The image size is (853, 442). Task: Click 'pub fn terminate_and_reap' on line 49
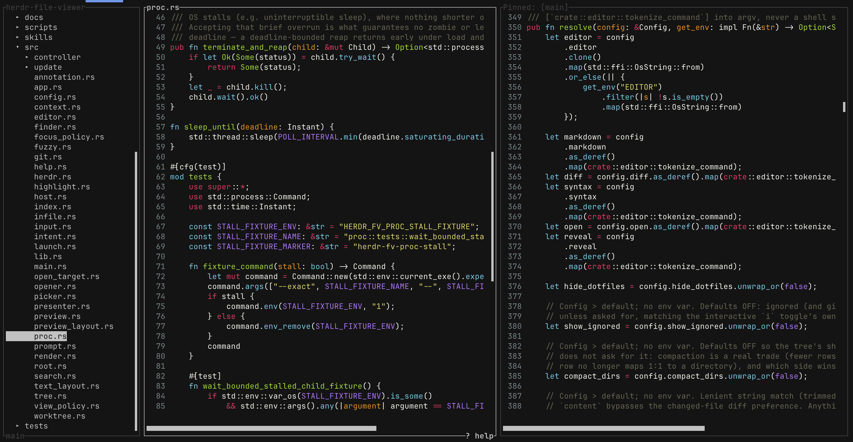tap(228, 47)
